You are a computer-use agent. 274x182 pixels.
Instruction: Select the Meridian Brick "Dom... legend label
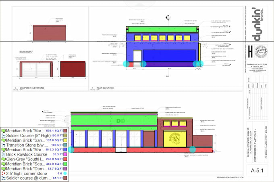(26, 169)
